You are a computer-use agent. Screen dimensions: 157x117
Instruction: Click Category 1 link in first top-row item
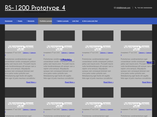[26, 53]
